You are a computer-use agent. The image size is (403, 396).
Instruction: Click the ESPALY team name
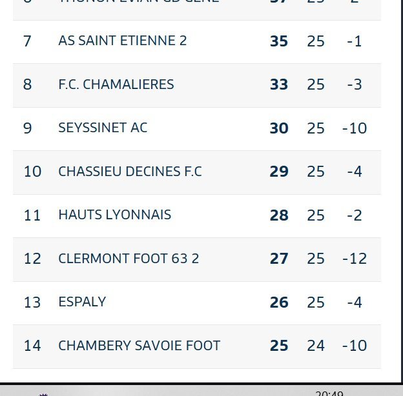(82, 302)
